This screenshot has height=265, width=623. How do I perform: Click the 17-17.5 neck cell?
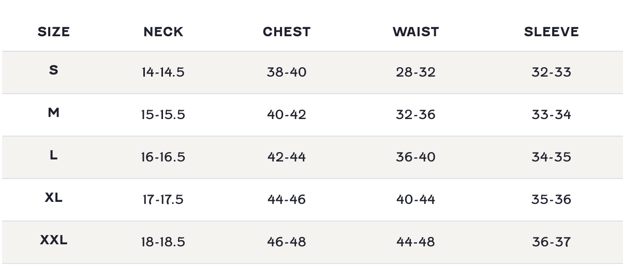[x=163, y=199]
